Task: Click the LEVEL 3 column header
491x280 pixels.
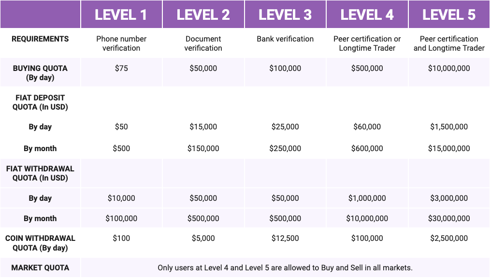Action: click(x=285, y=14)
